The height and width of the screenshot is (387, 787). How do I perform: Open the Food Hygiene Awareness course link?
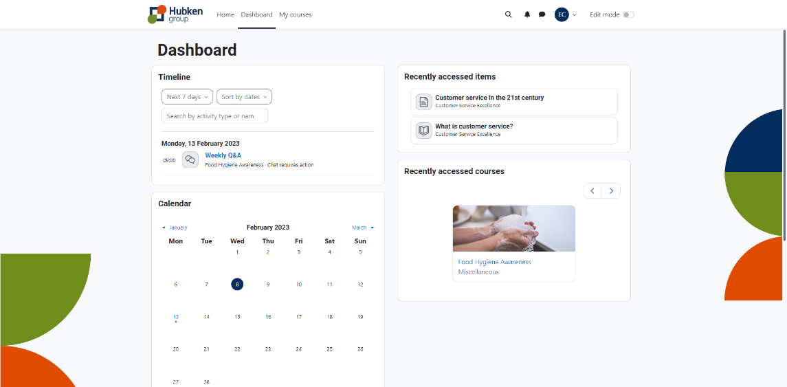coord(494,262)
